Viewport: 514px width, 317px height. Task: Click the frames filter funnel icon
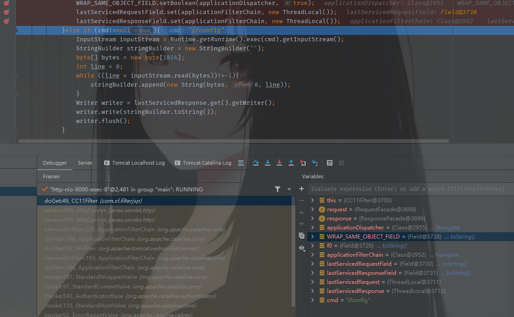point(278,190)
